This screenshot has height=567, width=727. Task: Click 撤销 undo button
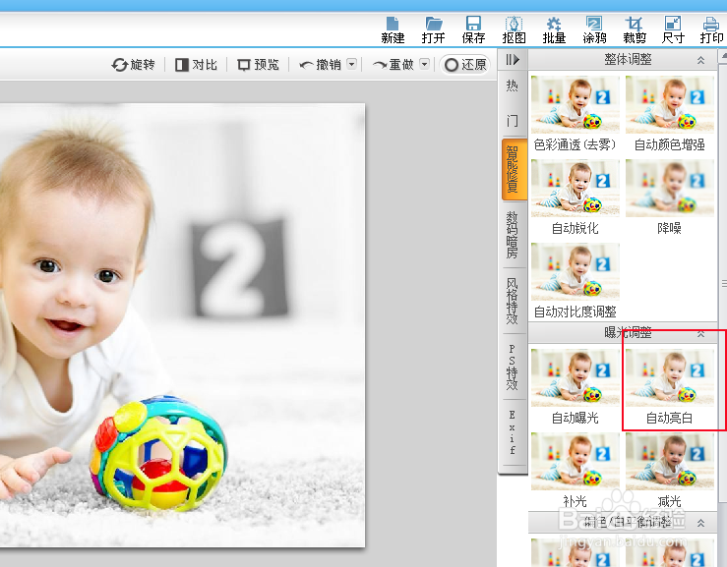pyautogui.click(x=321, y=65)
